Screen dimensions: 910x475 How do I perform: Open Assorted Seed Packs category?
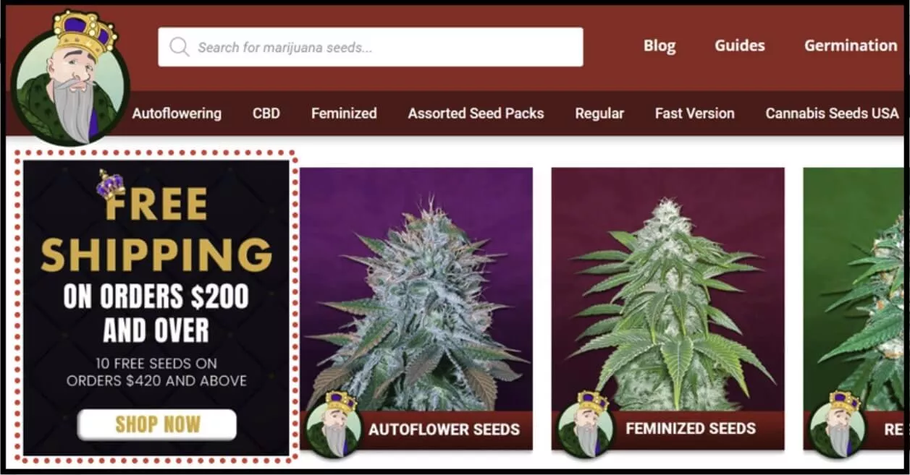476,114
